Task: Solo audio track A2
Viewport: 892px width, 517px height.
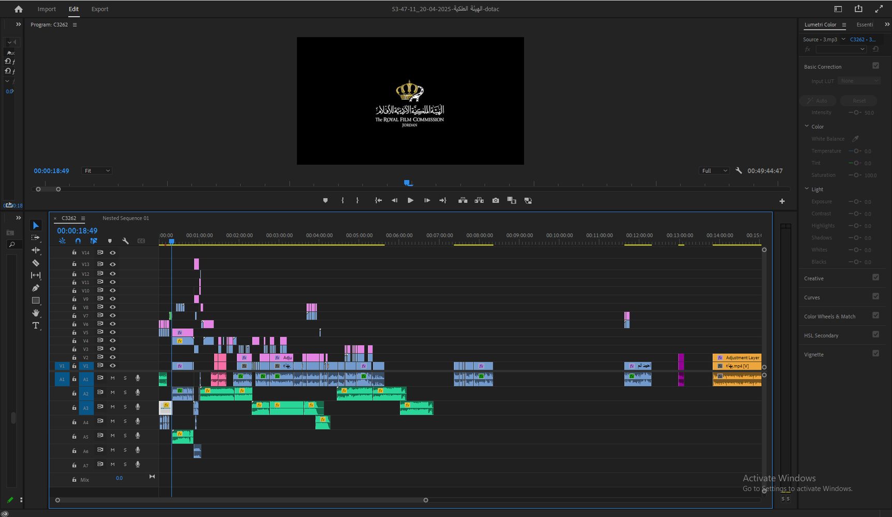Action: click(125, 392)
